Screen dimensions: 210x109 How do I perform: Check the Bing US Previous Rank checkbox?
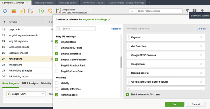pyautogui.click(x=57, y=65)
